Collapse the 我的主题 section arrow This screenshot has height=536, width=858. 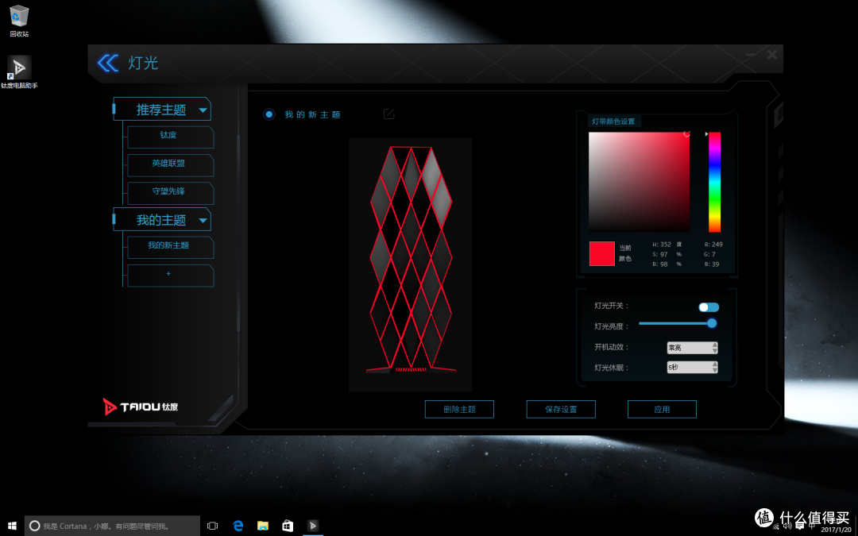(x=203, y=221)
